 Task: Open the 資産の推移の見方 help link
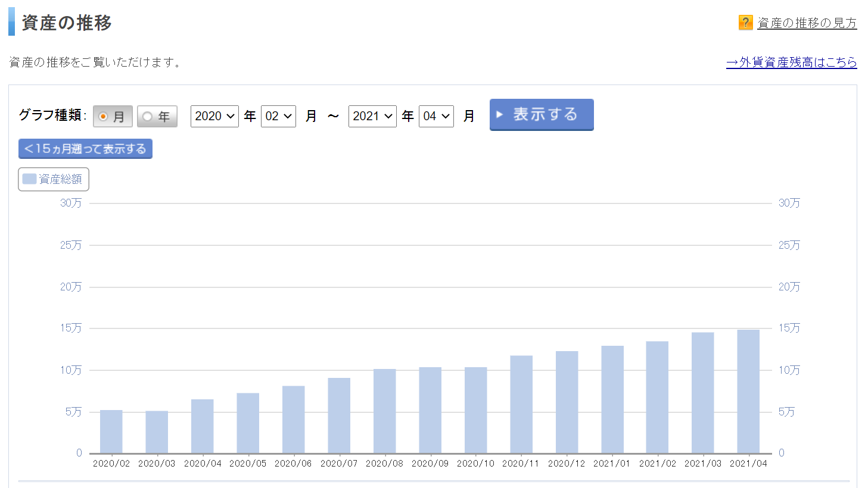[x=807, y=23]
